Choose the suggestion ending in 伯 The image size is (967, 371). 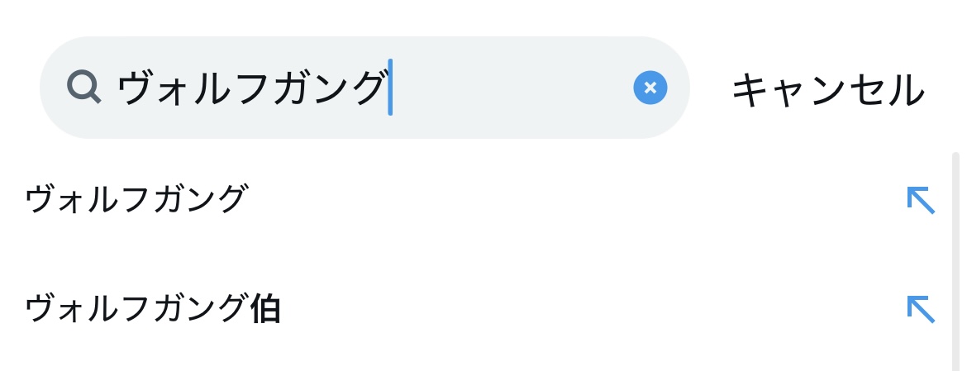(x=153, y=309)
